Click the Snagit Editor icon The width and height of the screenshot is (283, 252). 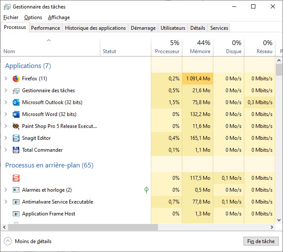tap(16, 138)
